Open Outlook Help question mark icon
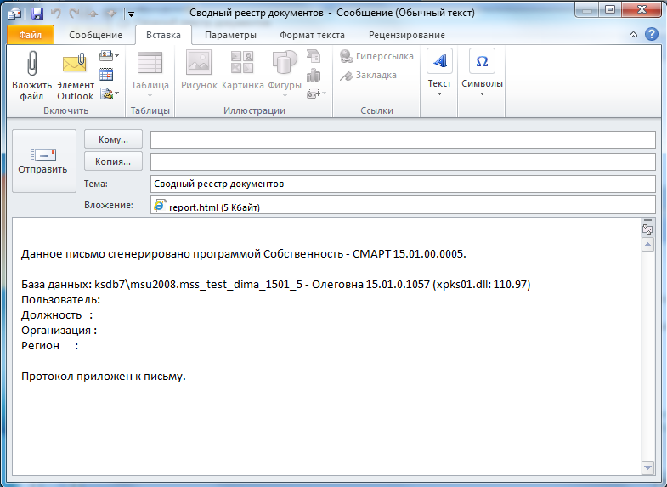667x487 pixels. 652,35
